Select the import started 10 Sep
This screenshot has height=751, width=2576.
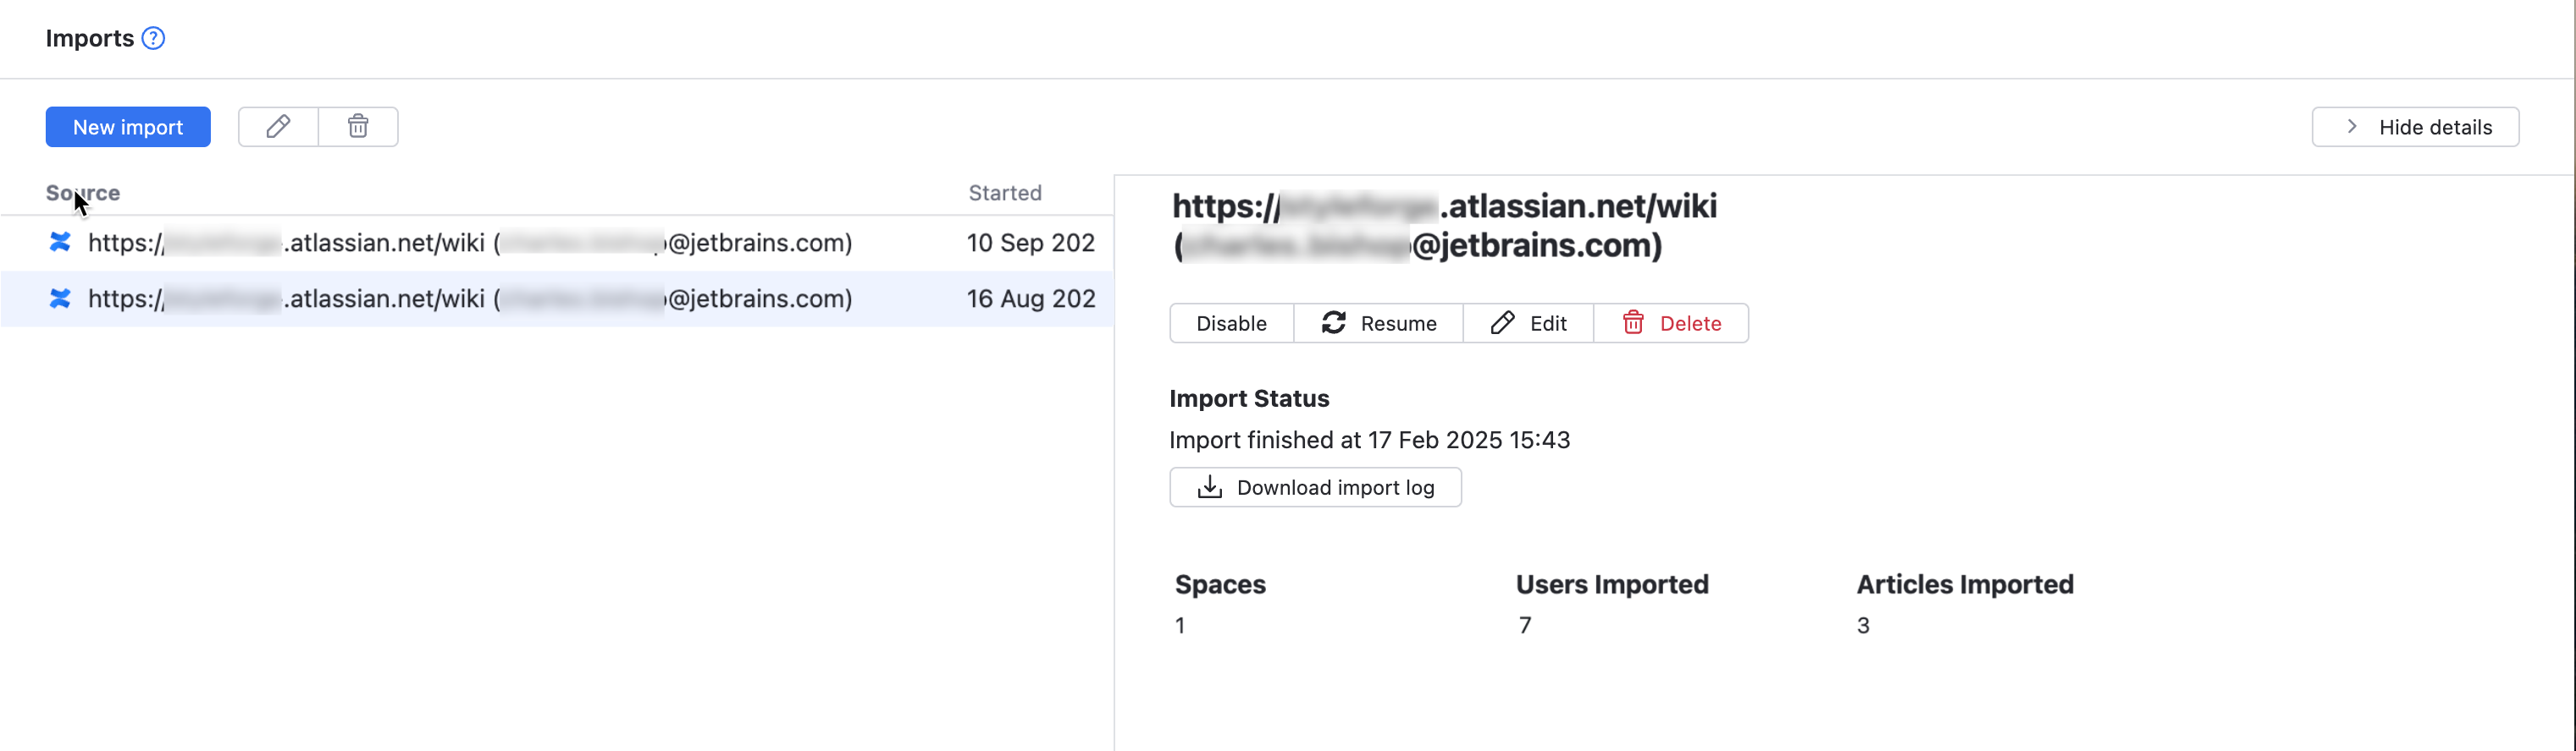pos(470,243)
